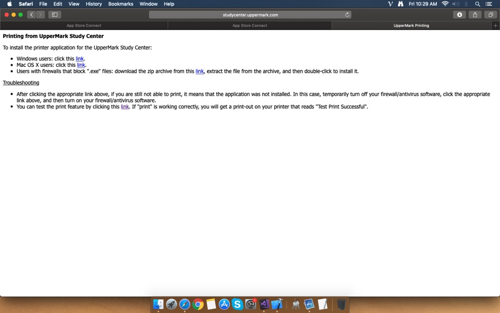Click the Mac OS X users link

(81, 65)
